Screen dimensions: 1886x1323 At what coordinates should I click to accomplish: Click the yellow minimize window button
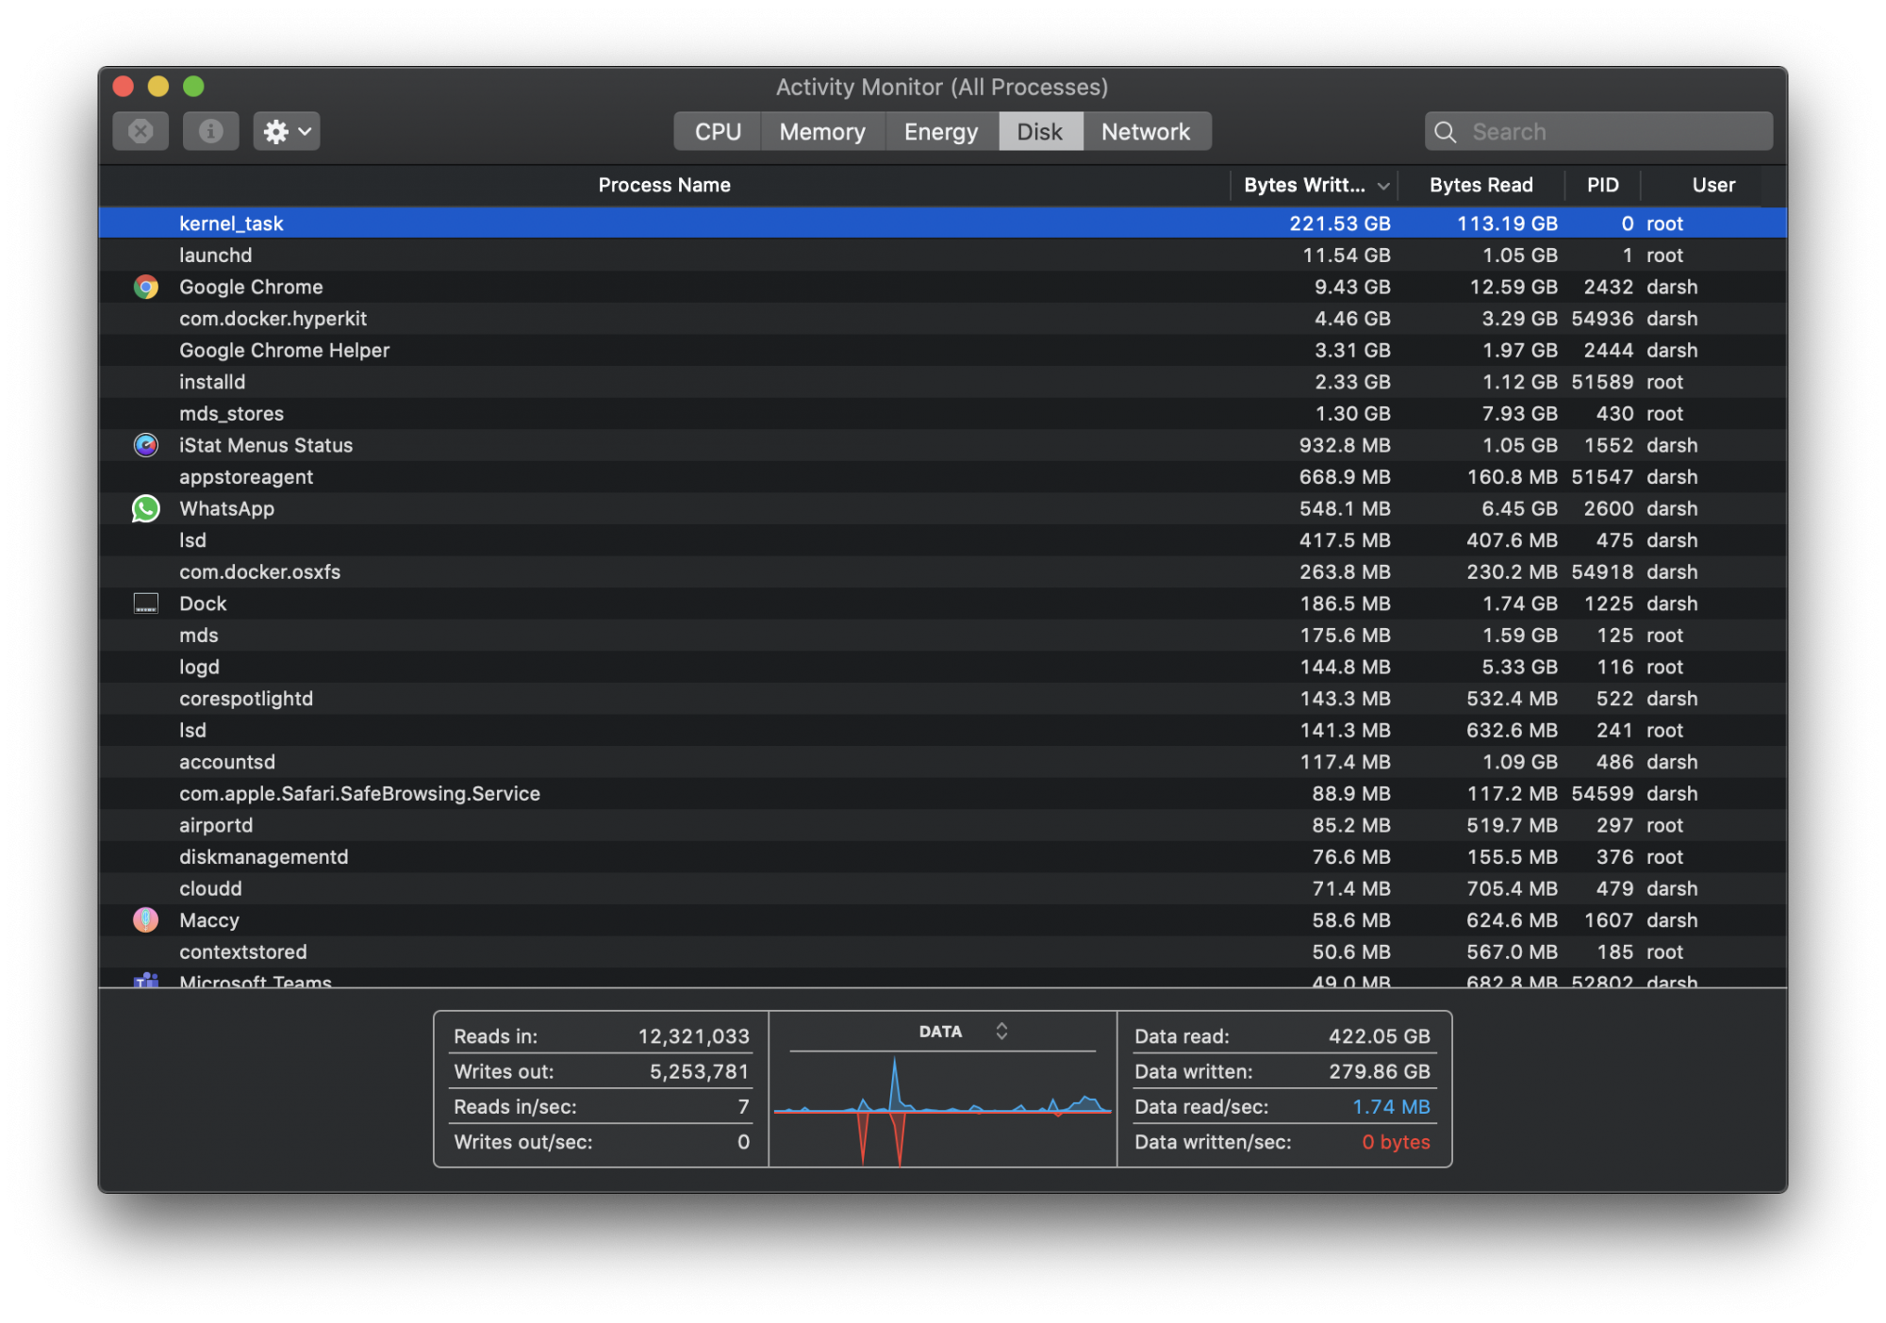158,87
